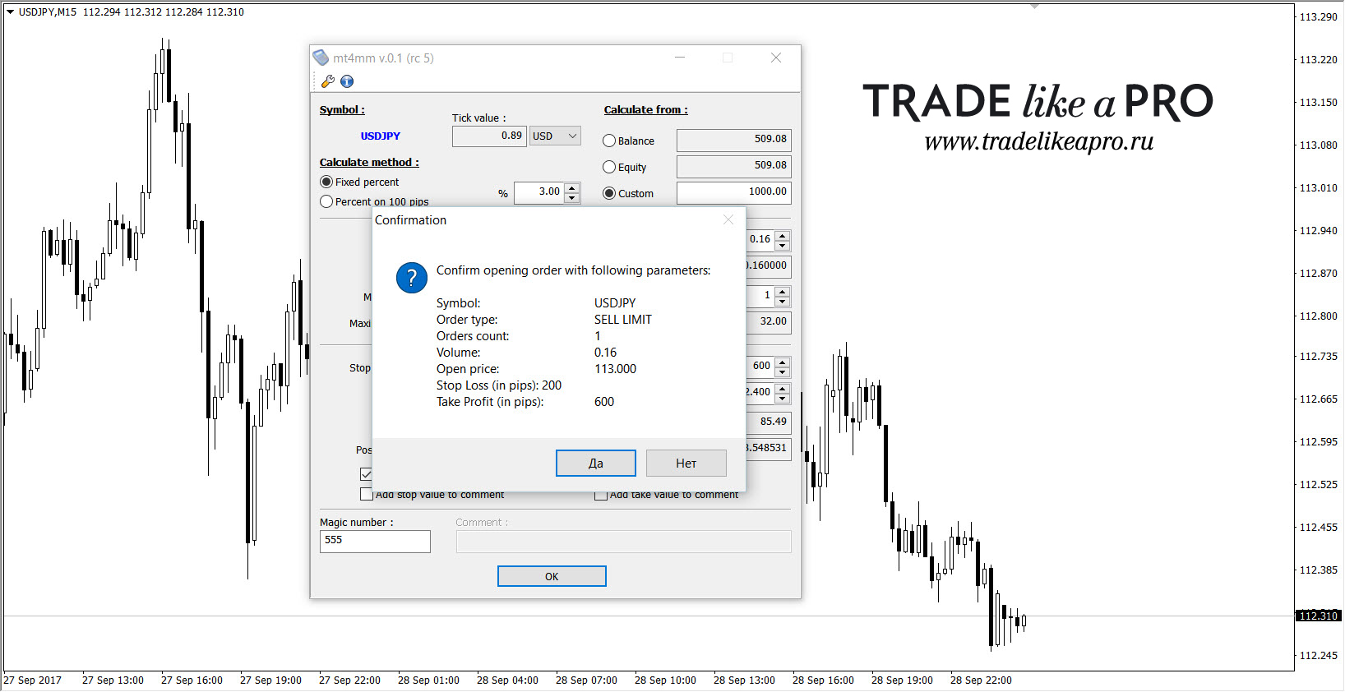Select the Balance radio option
The width and height of the screenshot is (1345, 692).
(x=609, y=141)
